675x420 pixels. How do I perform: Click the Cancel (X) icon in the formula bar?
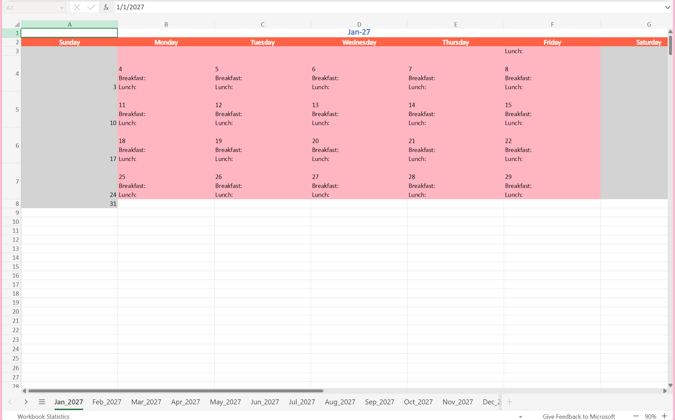tap(77, 7)
